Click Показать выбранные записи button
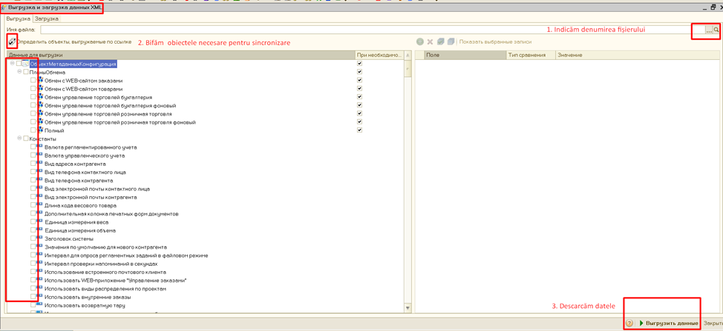Image resolution: width=723 pixels, height=331 pixels. click(495, 41)
